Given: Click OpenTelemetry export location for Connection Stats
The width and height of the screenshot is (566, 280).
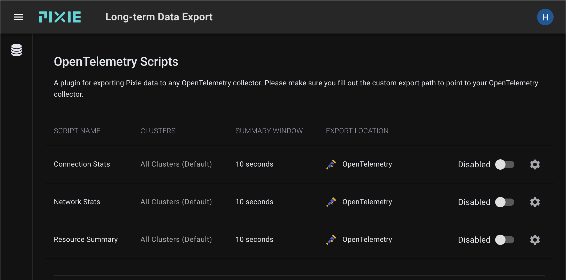Looking at the screenshot, I should coord(367,164).
